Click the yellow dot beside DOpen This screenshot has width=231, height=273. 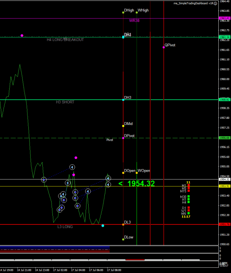pos(123,173)
